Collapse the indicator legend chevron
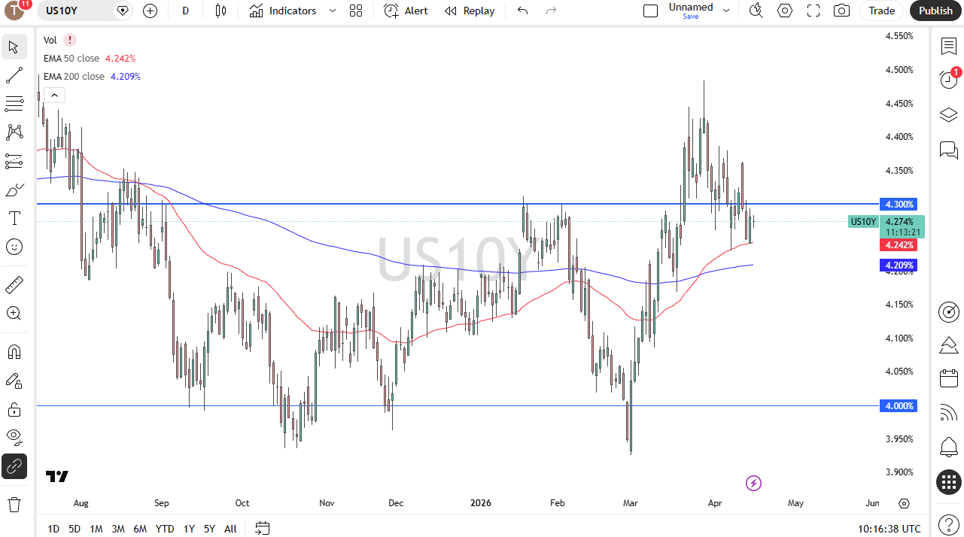Viewport: 964px width, 537px height. click(x=54, y=95)
